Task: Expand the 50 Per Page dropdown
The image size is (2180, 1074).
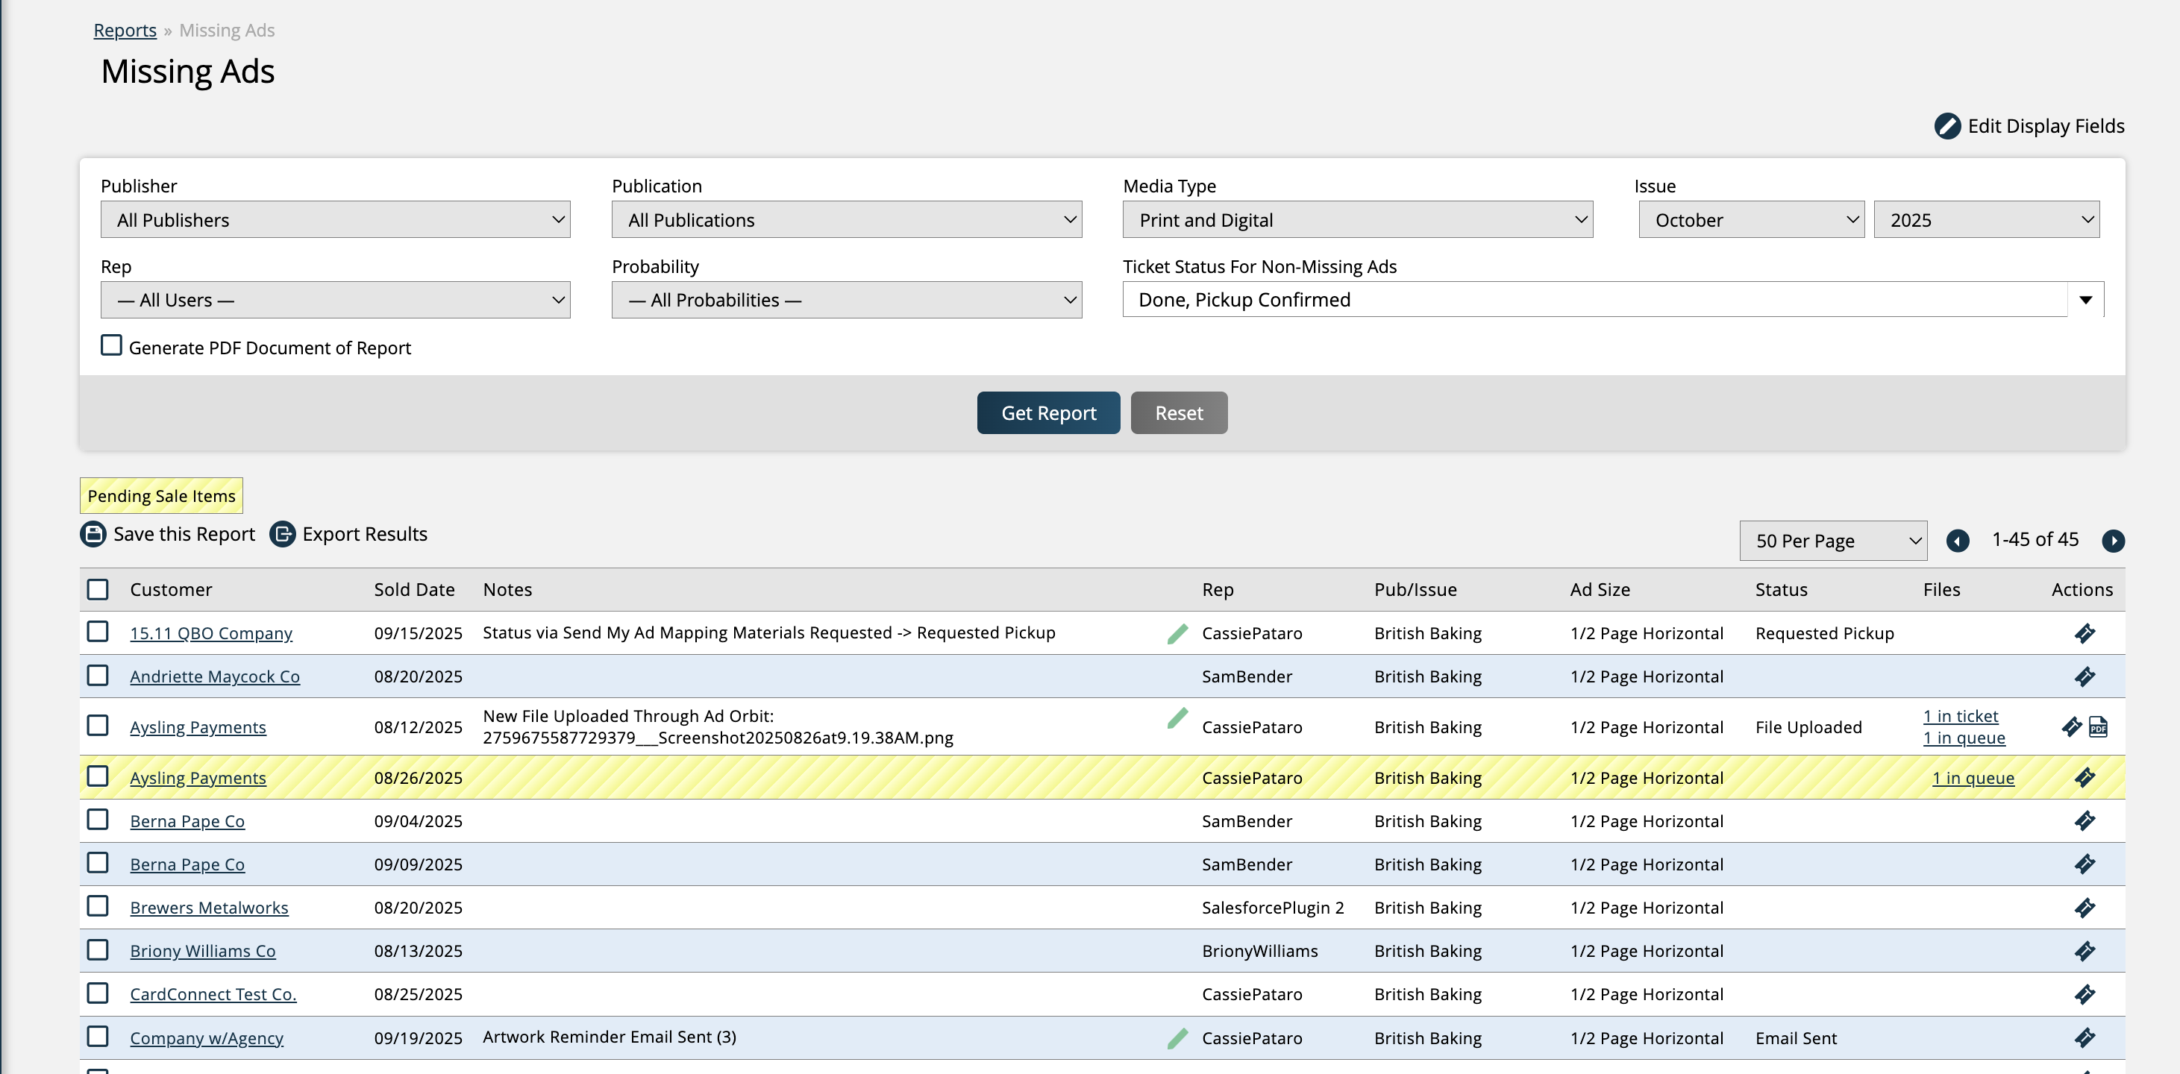Action: coord(1832,541)
